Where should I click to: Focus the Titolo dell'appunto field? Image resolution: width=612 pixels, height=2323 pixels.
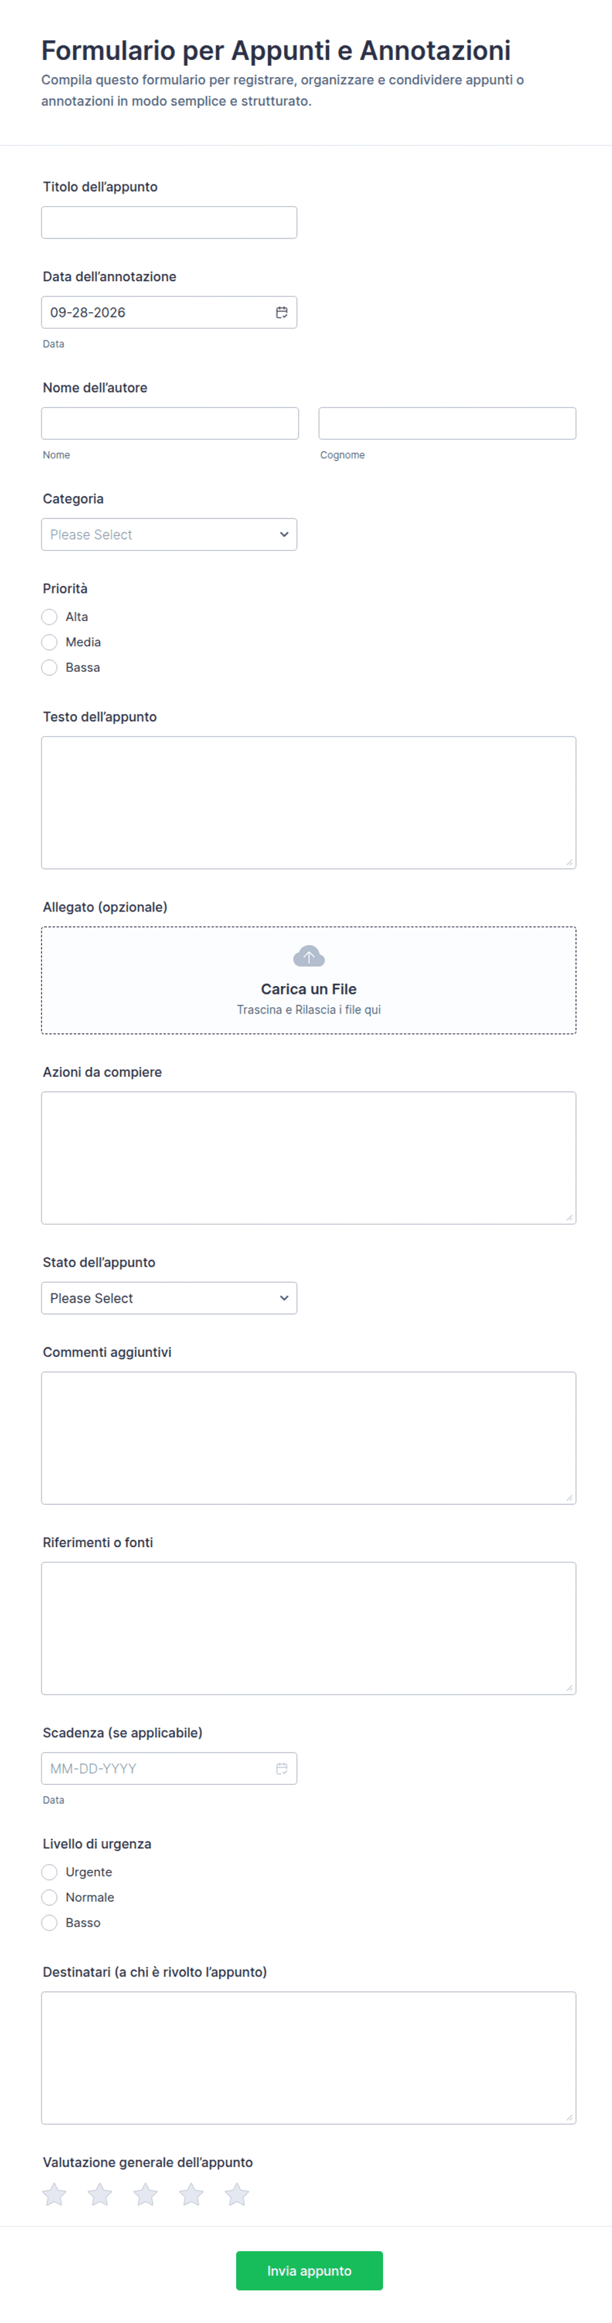[168, 223]
